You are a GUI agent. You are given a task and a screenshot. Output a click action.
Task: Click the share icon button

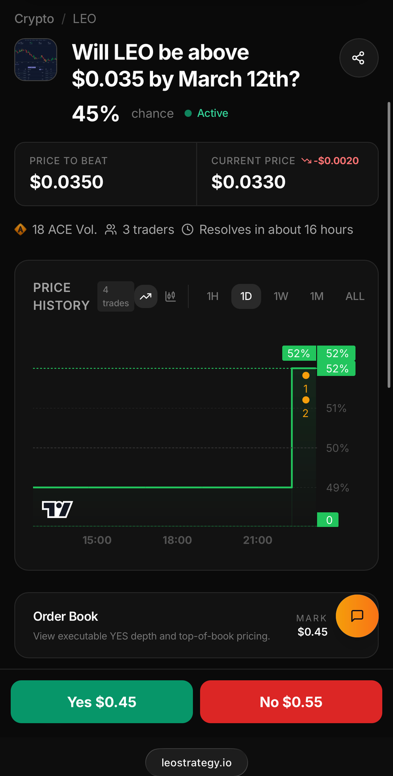359,58
